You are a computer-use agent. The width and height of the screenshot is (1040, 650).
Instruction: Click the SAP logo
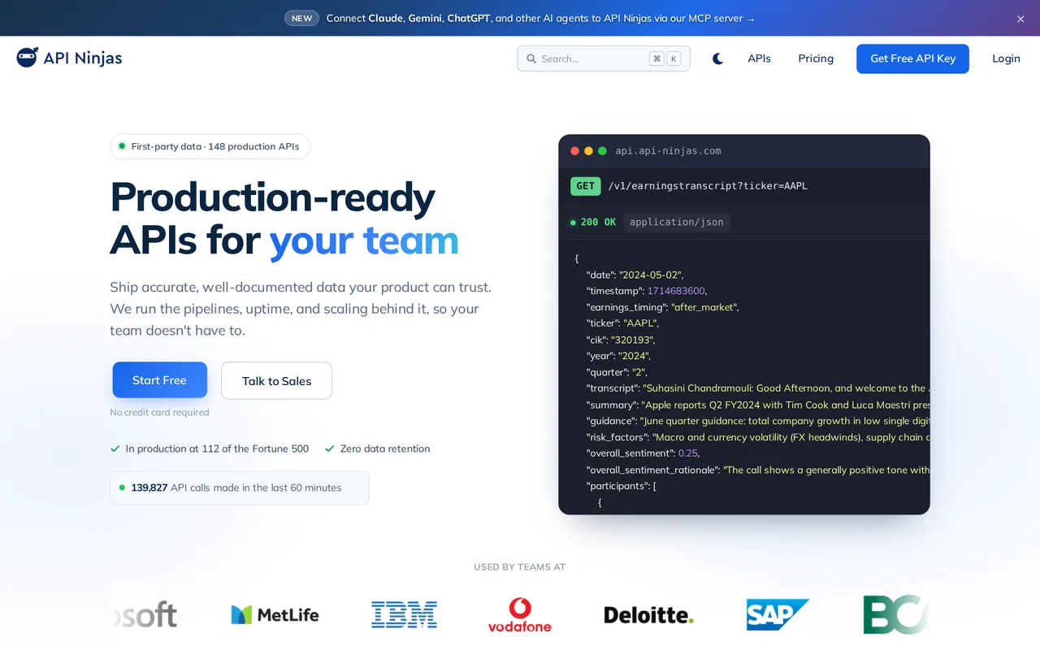click(x=778, y=615)
